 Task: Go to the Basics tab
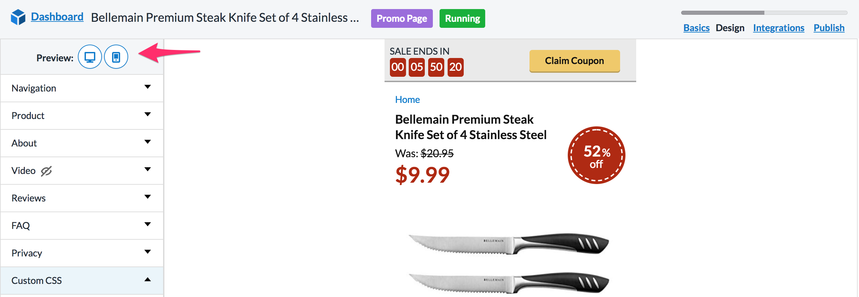pyautogui.click(x=696, y=28)
